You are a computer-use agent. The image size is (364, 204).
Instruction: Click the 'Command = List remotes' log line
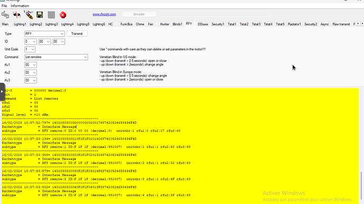click(30, 99)
